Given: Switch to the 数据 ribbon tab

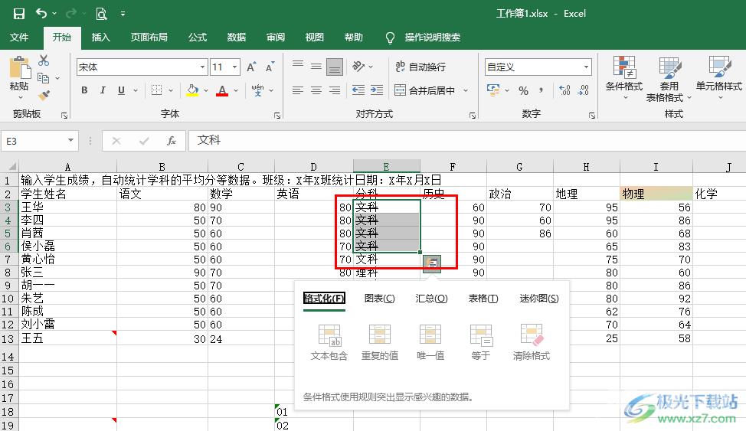Looking at the screenshot, I should (237, 37).
